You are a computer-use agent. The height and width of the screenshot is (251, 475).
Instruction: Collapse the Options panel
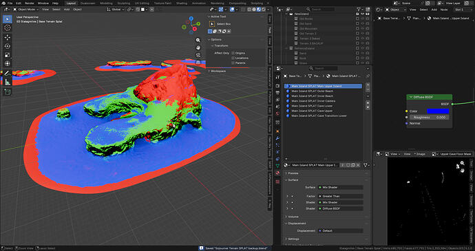(209, 40)
